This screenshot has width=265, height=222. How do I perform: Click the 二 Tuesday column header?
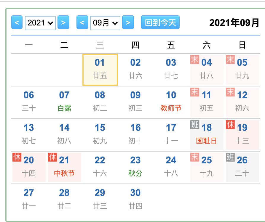64,45
